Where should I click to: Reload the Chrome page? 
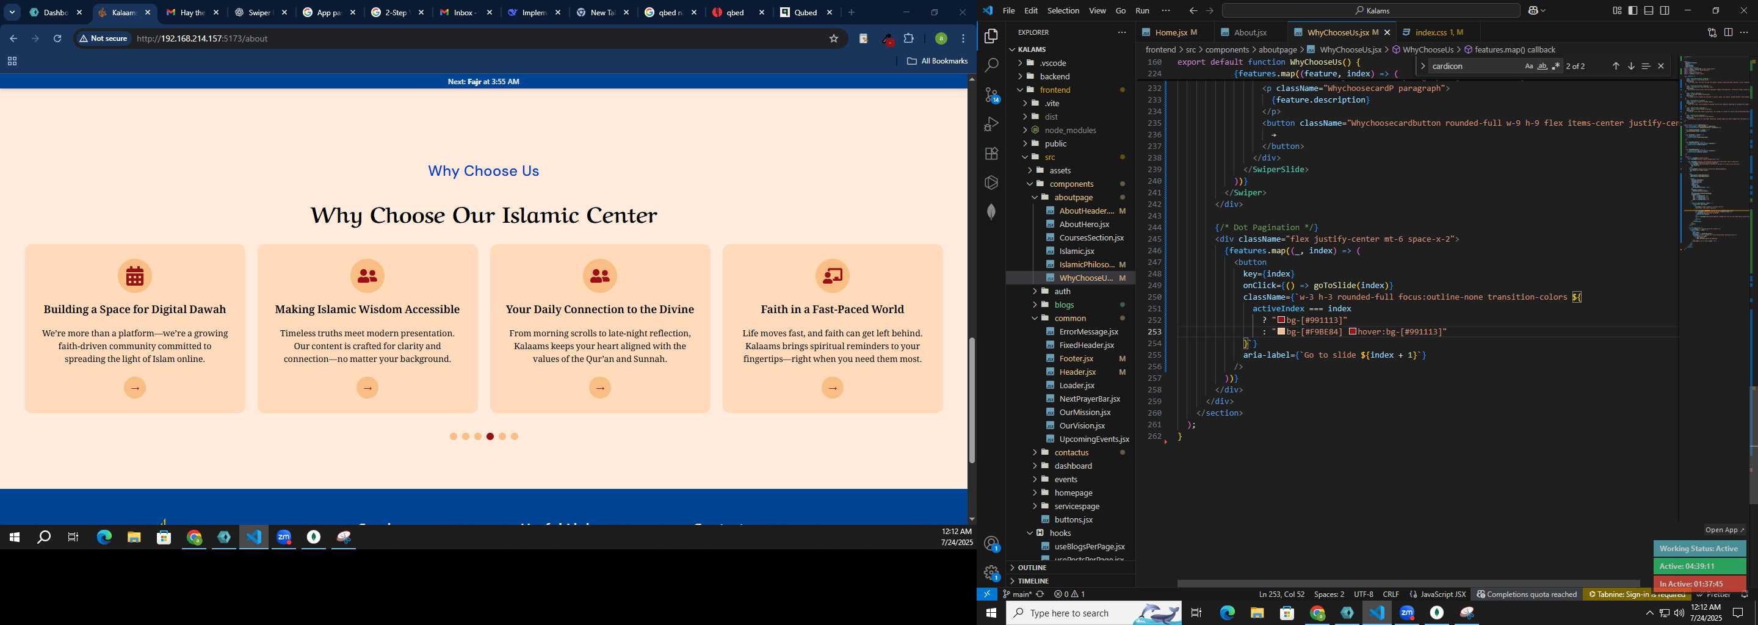[x=57, y=39]
